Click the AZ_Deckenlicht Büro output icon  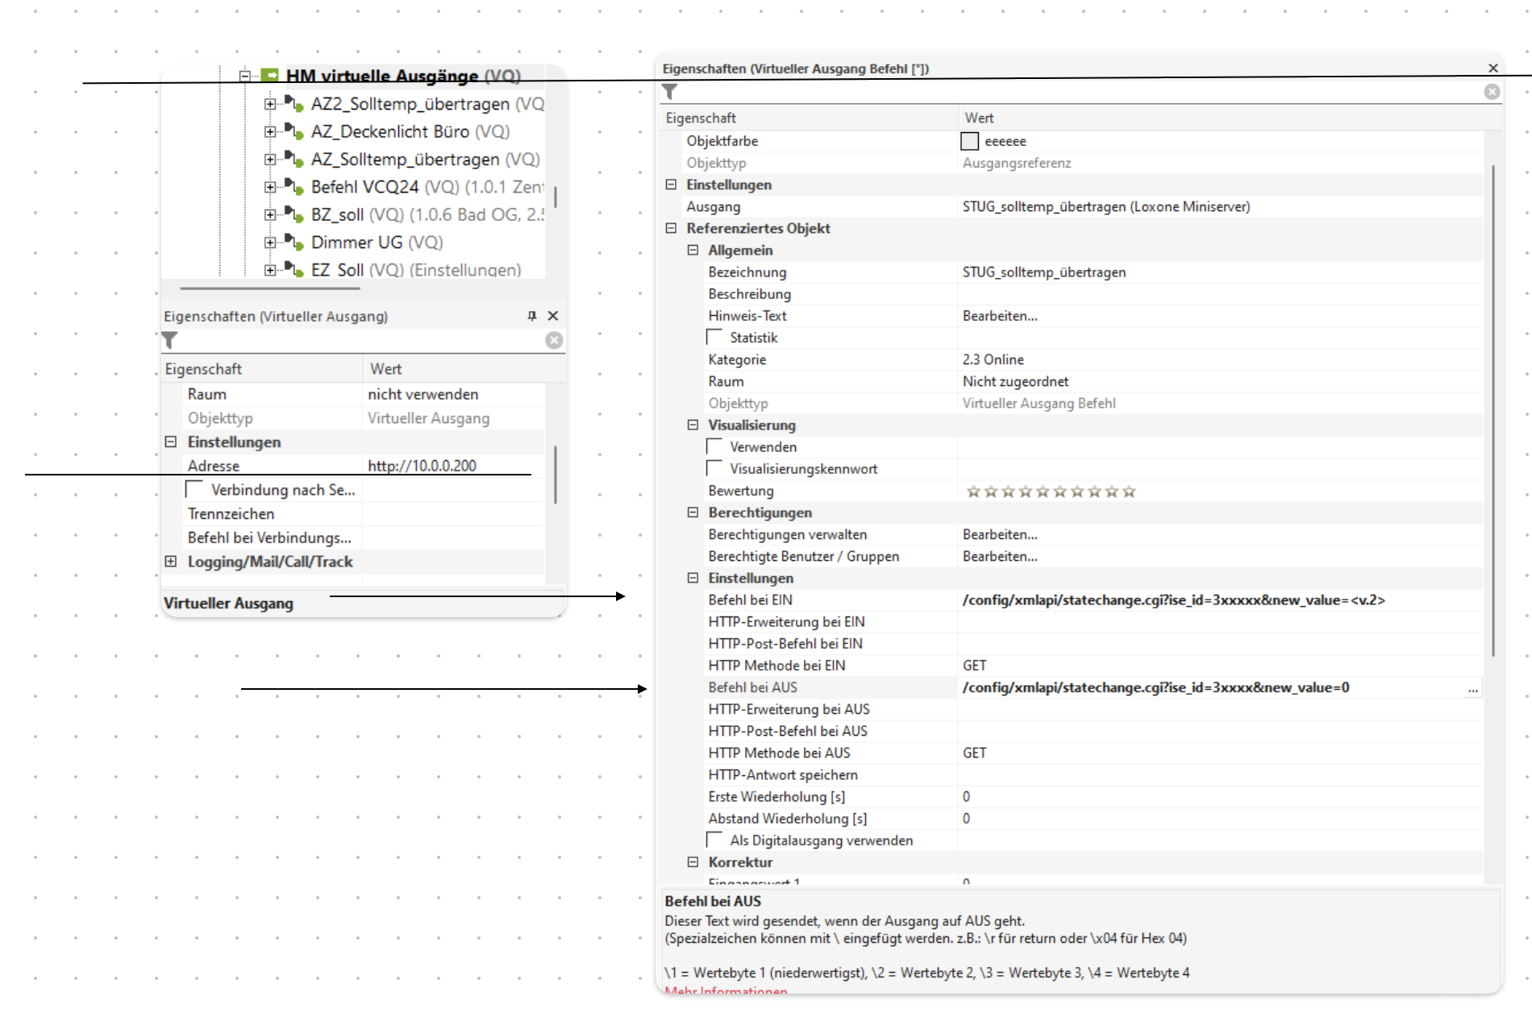tap(293, 131)
